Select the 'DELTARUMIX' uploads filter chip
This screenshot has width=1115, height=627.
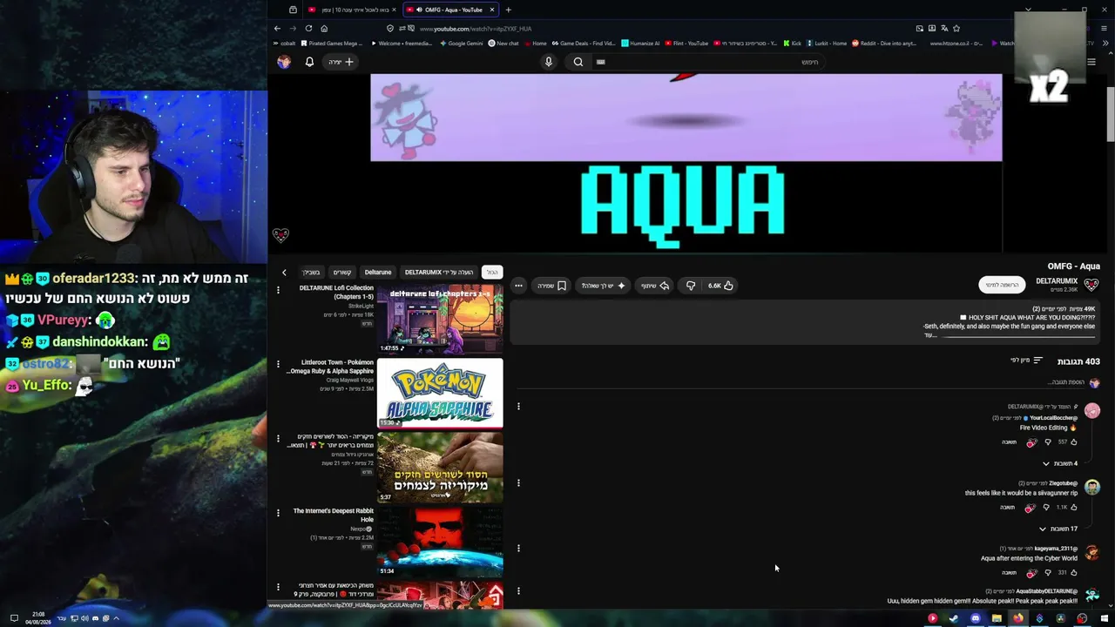(x=439, y=273)
